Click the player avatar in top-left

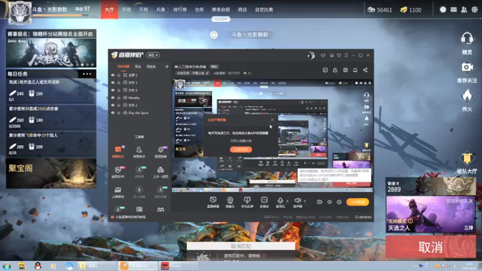20,13
